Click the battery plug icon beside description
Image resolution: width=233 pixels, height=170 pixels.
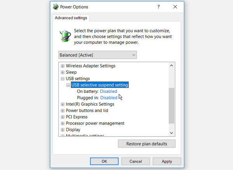click(x=65, y=36)
